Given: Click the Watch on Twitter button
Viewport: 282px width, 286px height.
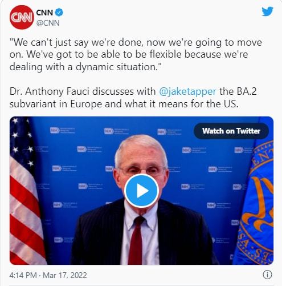Looking at the screenshot, I should point(231,131).
